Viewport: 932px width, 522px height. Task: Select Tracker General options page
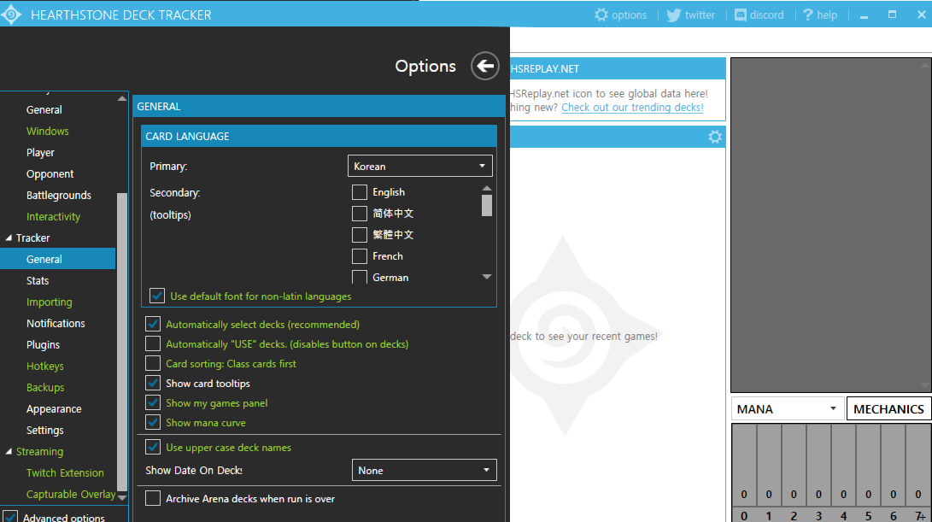tap(57, 259)
